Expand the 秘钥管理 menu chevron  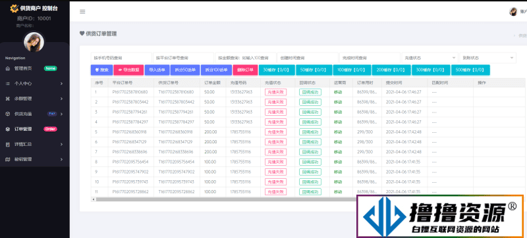(61, 159)
